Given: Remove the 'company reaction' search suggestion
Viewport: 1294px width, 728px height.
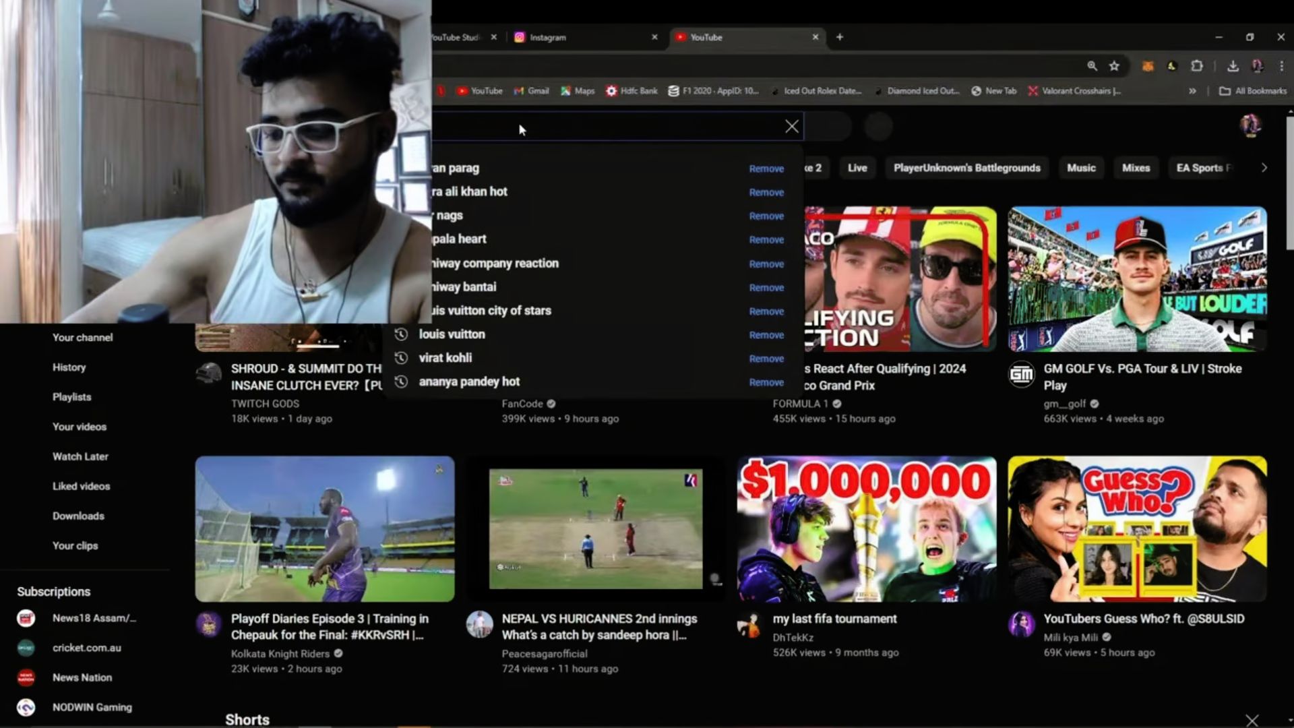Looking at the screenshot, I should (x=766, y=264).
